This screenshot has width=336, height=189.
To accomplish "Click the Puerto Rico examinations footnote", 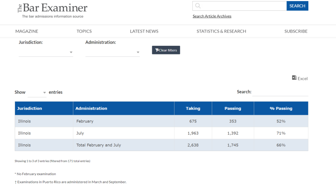I will [70, 182].
